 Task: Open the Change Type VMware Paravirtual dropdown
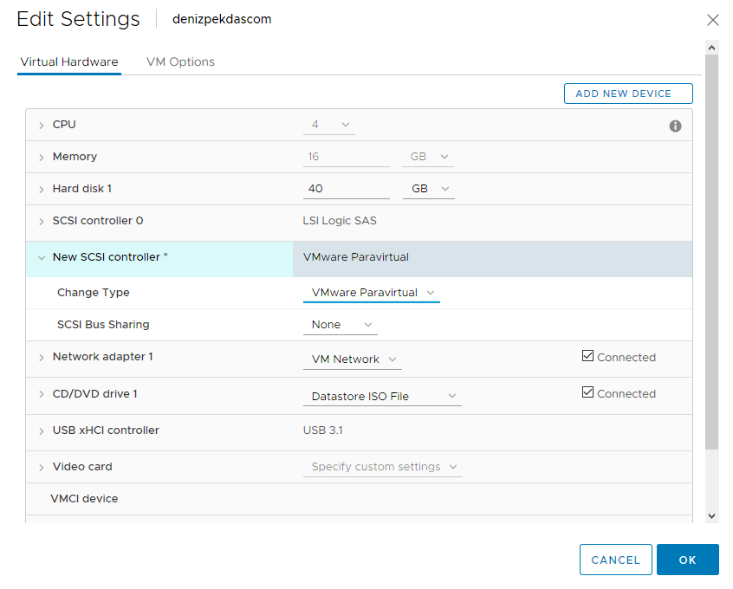point(372,293)
